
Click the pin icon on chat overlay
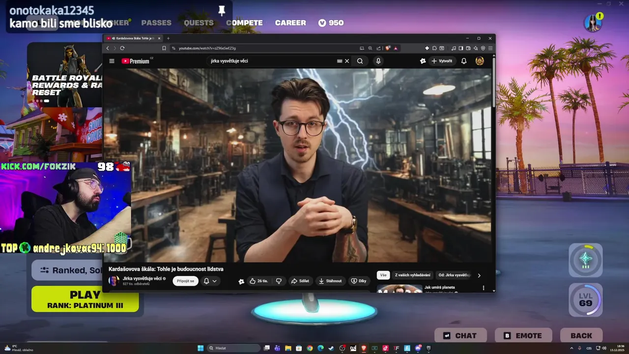click(x=222, y=11)
